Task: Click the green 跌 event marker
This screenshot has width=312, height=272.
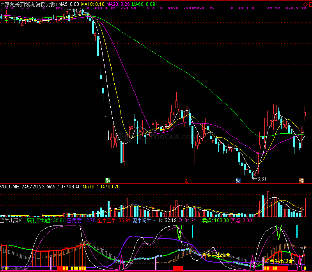Action: (108, 181)
